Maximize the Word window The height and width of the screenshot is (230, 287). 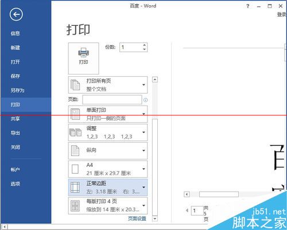(x=270, y=6)
